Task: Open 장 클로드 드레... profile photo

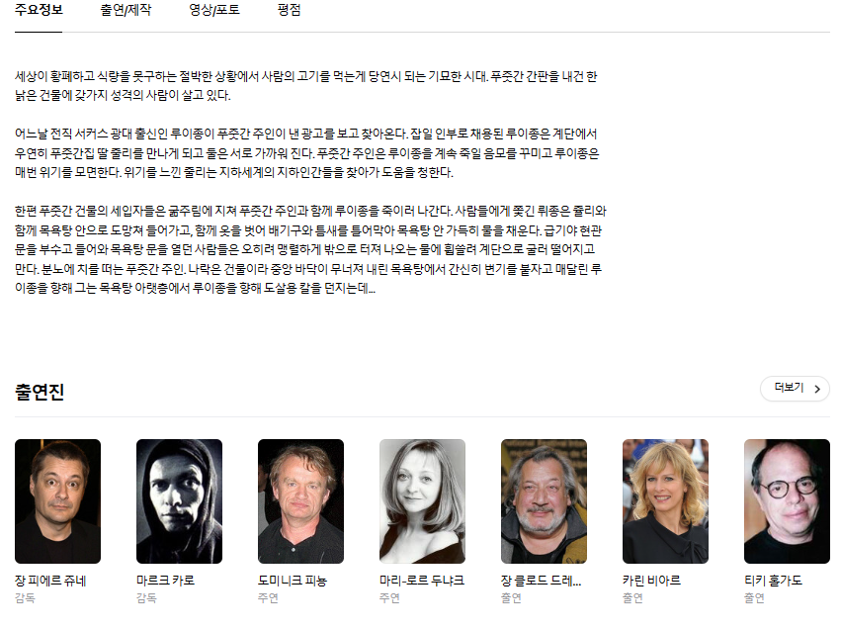Action: [x=544, y=501]
